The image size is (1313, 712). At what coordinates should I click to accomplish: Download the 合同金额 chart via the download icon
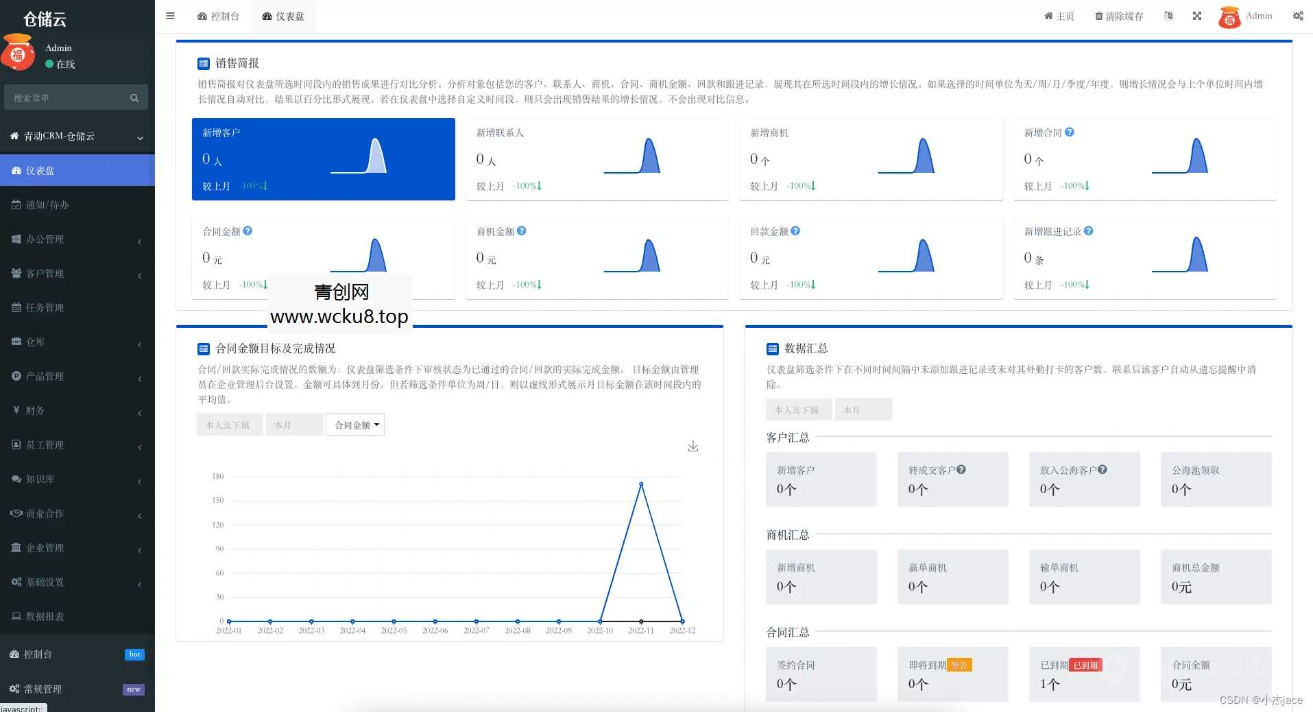pos(692,446)
